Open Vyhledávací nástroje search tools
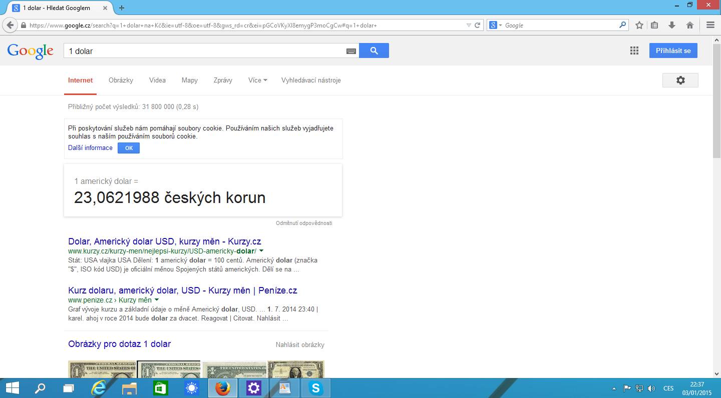 click(x=311, y=80)
